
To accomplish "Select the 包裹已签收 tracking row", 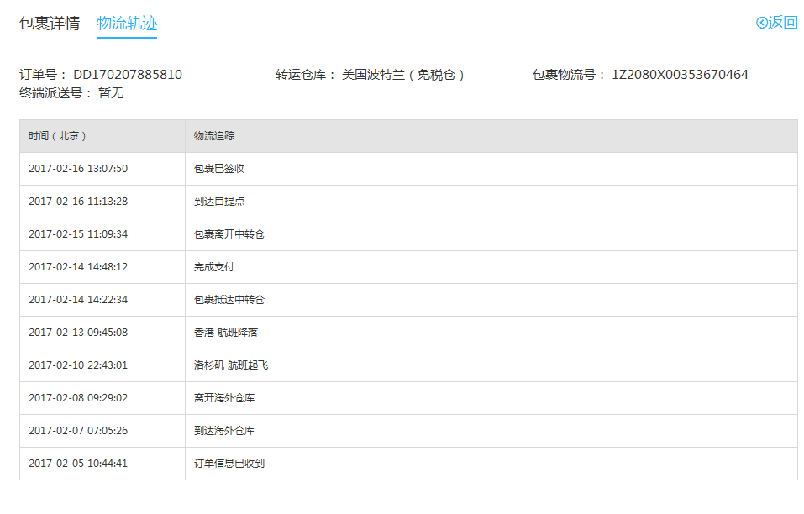I will tap(219, 169).
